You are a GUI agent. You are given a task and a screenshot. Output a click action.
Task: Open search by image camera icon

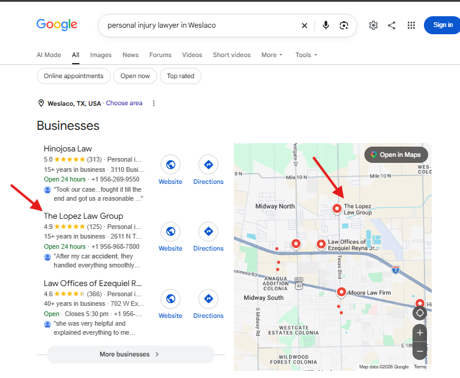tap(344, 25)
